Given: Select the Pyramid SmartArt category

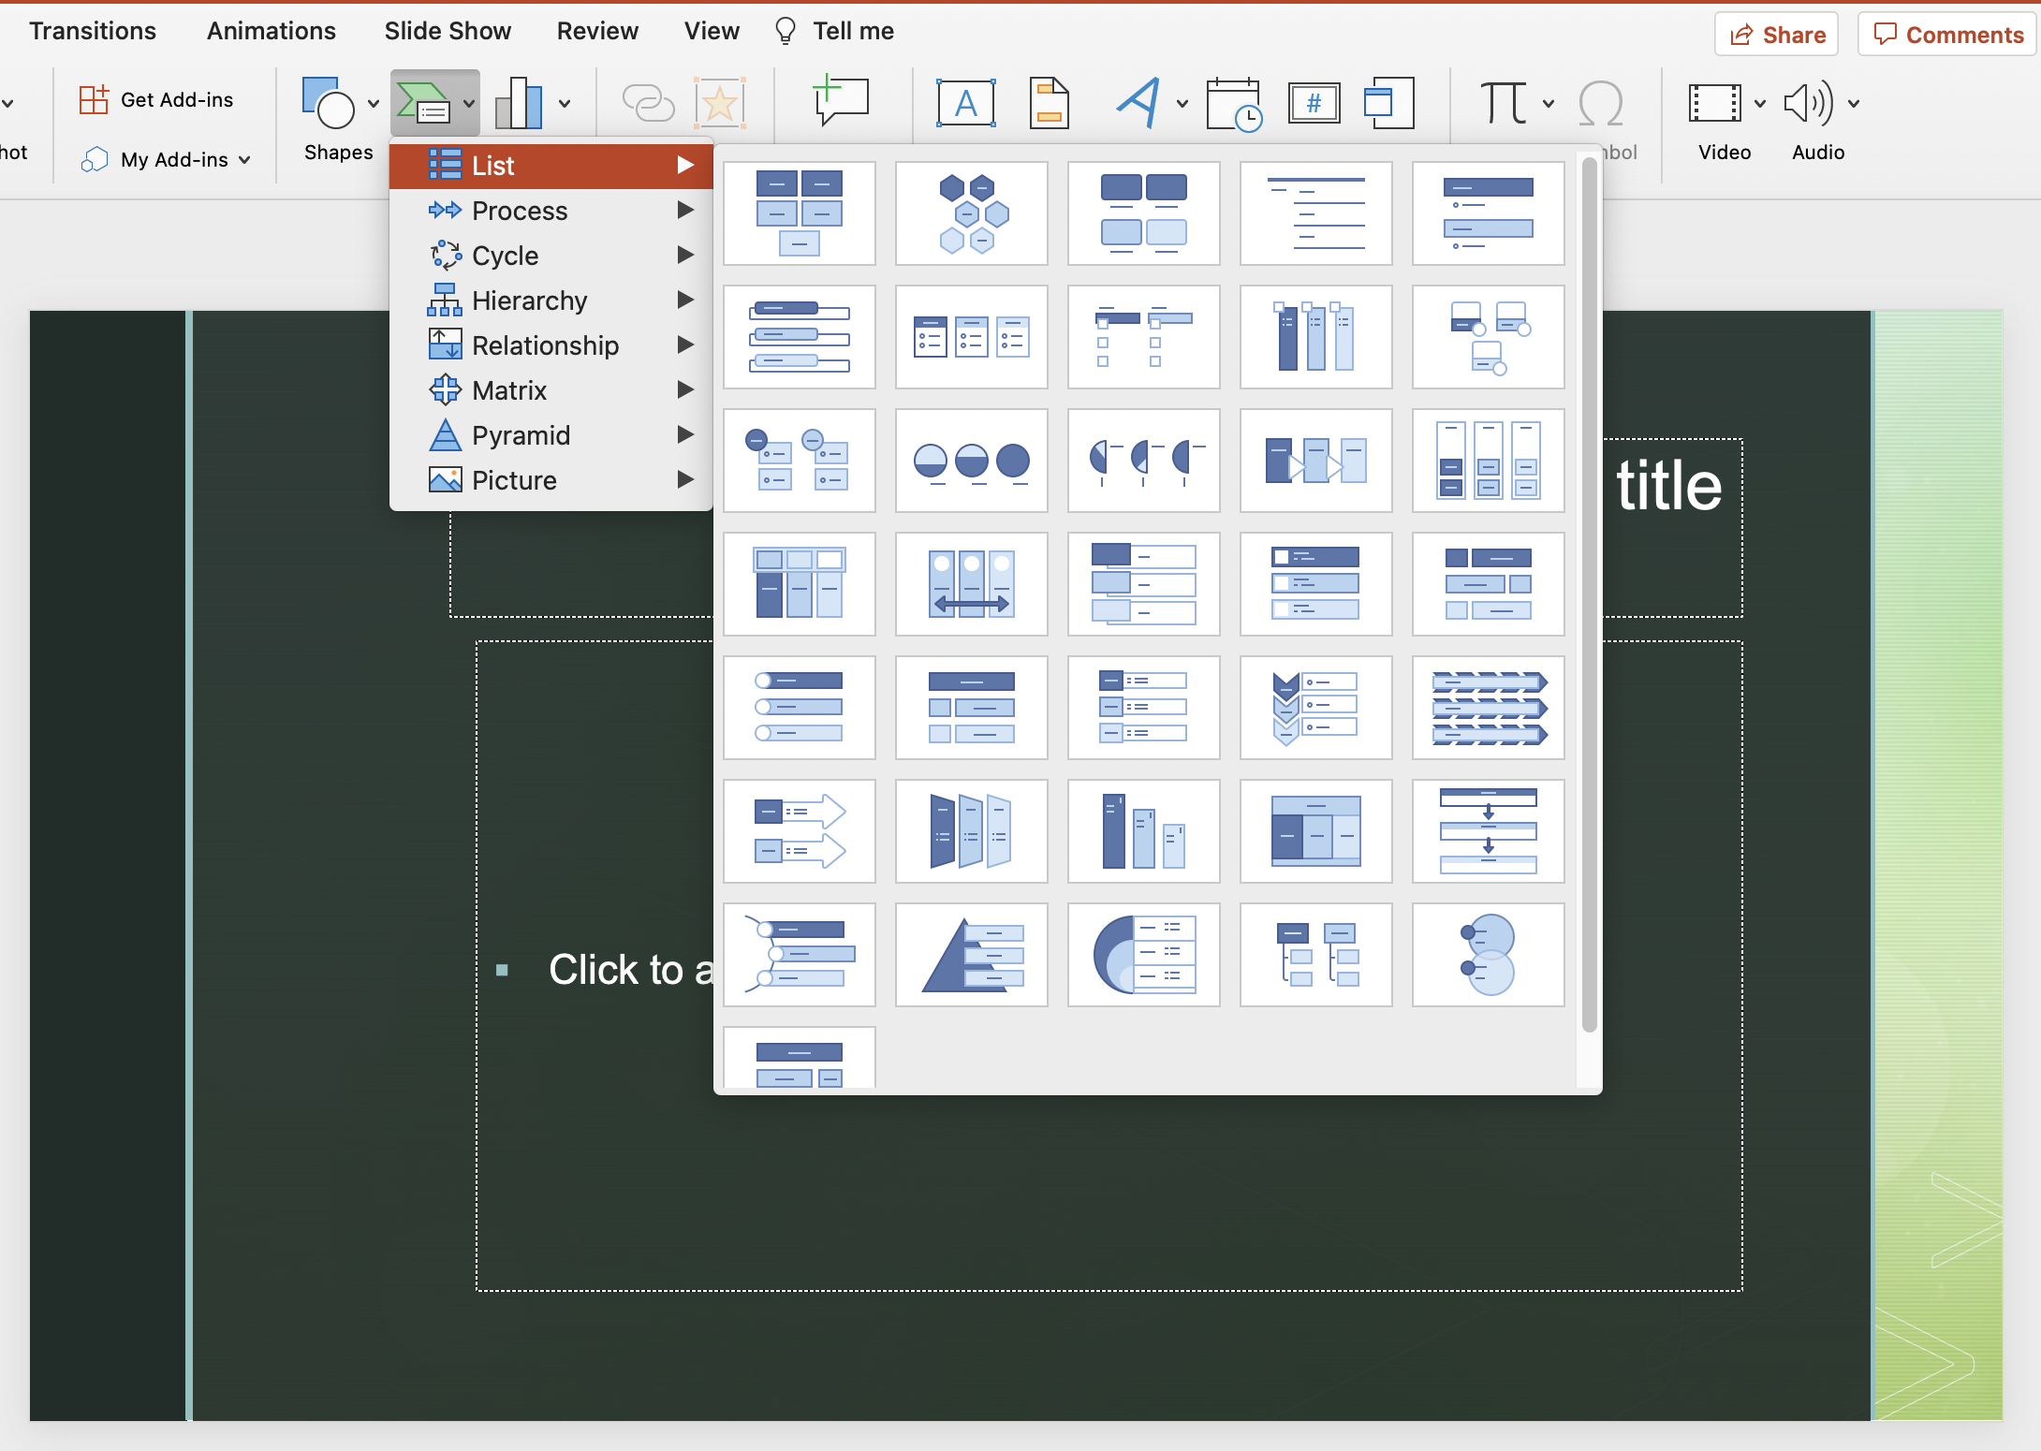Looking at the screenshot, I should (551, 435).
